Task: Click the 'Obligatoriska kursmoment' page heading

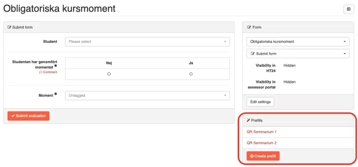Action: pos(60,9)
